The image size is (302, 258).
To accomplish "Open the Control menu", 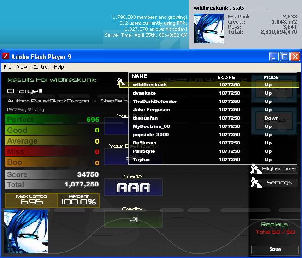I will point(41,67).
